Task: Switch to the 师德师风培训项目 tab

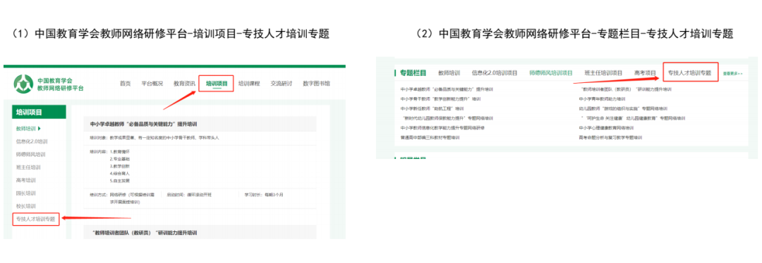Action: point(550,73)
